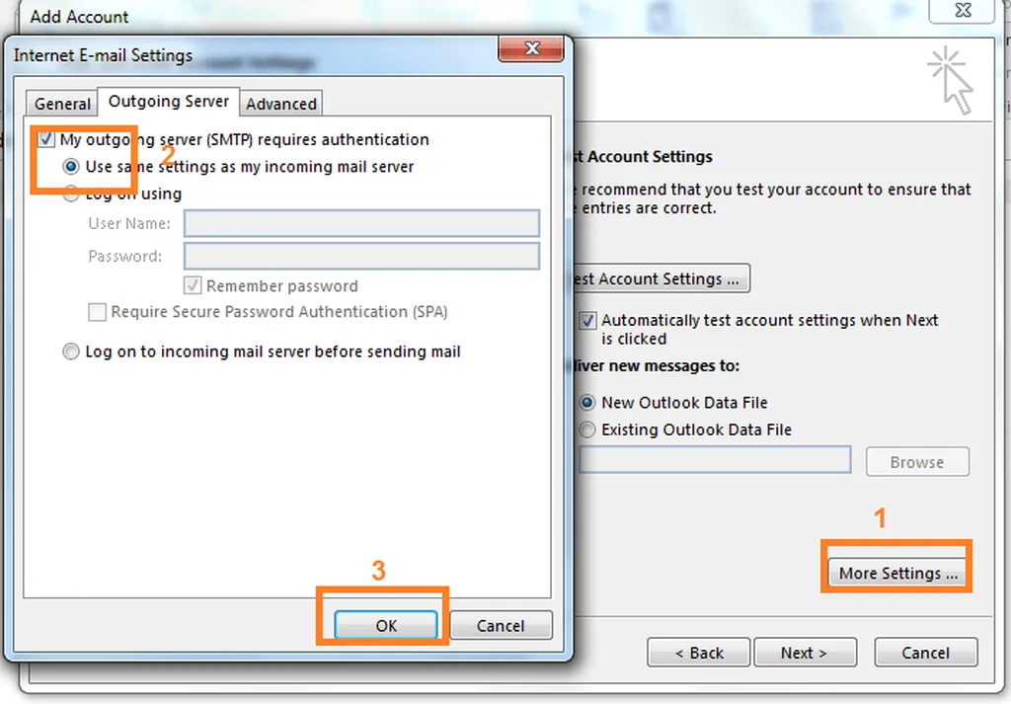Select the Outgoing Server tab

pyautogui.click(x=168, y=102)
